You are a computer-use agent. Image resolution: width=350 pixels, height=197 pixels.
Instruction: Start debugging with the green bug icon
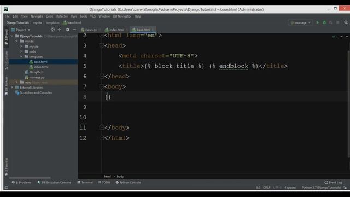pos(324,22)
